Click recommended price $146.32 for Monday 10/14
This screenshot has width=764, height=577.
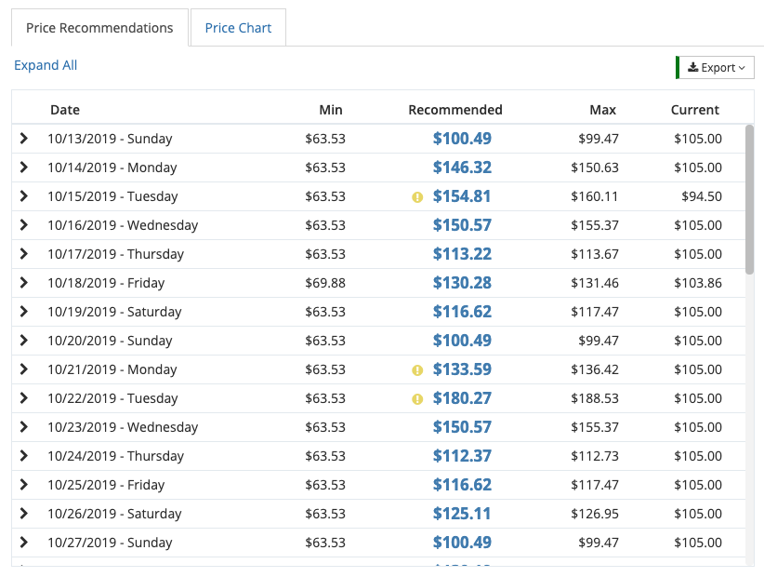coord(462,168)
